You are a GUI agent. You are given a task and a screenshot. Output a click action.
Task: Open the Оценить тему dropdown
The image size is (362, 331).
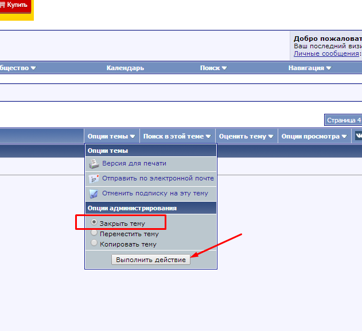pyautogui.click(x=246, y=136)
